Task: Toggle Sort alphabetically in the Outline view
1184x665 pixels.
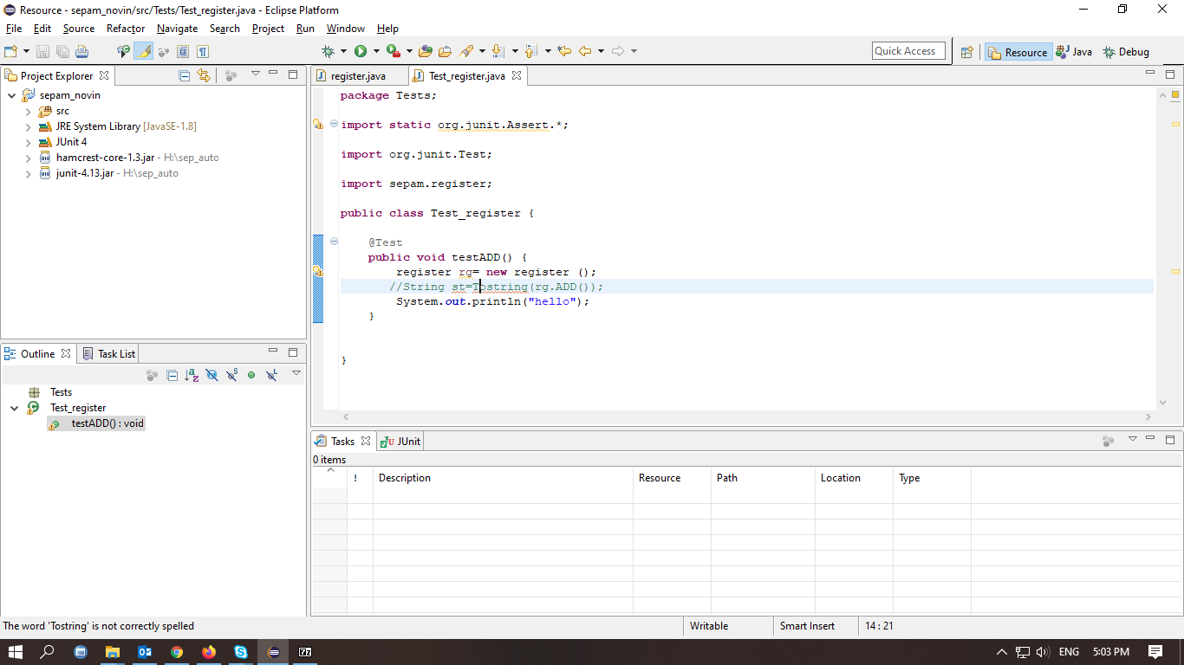Action: coord(191,374)
